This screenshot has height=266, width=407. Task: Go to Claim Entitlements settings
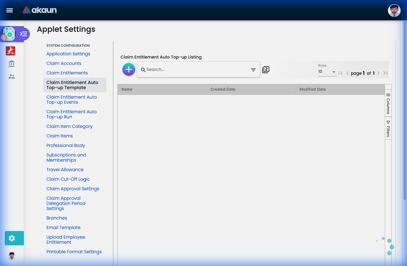click(x=67, y=73)
